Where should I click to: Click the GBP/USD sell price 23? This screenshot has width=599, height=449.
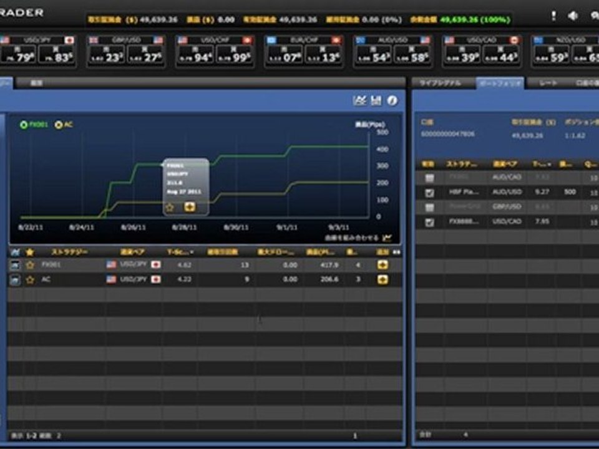[x=107, y=54]
